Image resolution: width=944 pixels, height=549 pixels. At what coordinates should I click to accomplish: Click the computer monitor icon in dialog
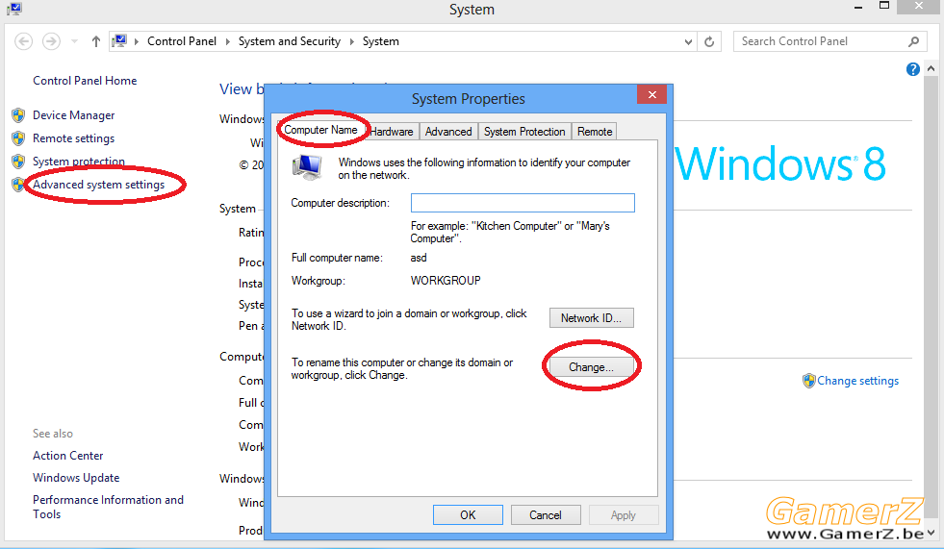click(x=308, y=167)
